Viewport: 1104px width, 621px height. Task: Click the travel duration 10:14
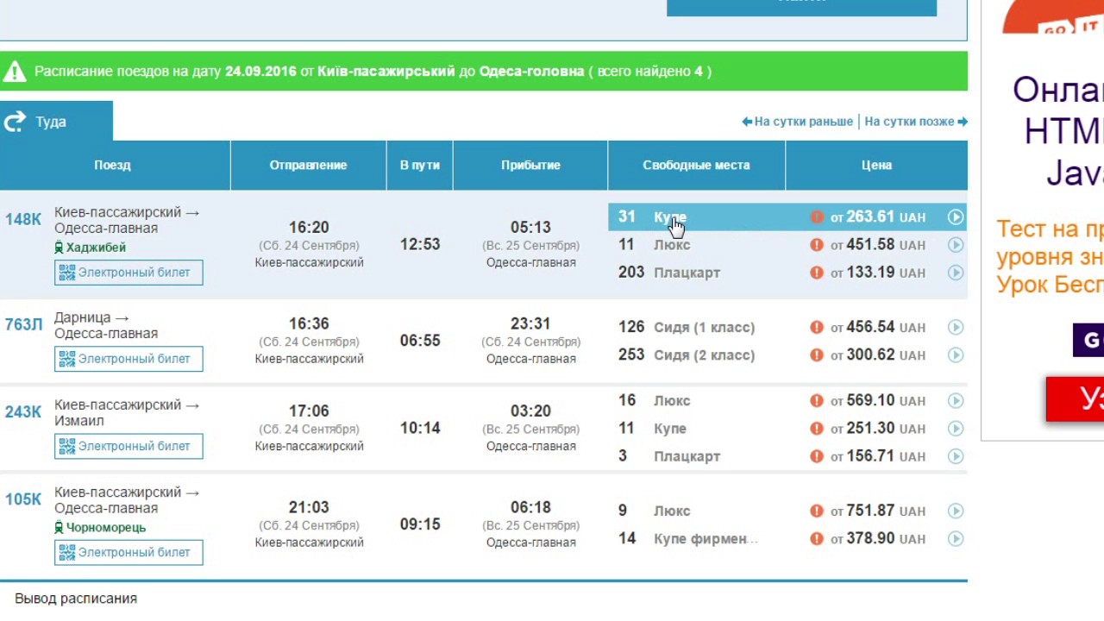(420, 428)
